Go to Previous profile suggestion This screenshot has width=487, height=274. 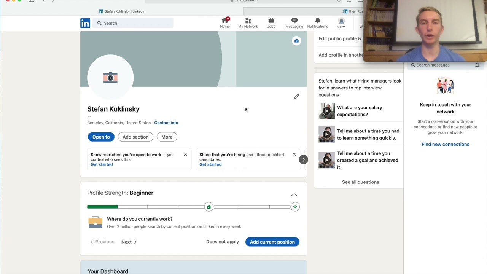[102, 242]
